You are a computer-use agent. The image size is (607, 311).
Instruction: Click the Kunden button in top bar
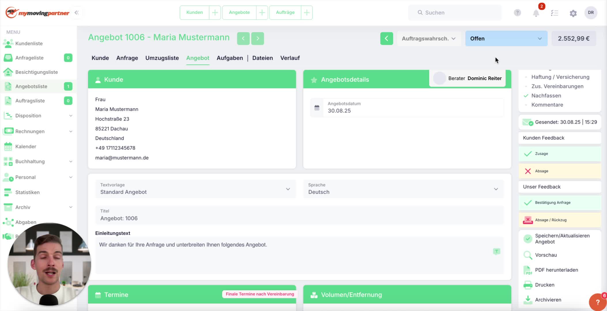[195, 13]
